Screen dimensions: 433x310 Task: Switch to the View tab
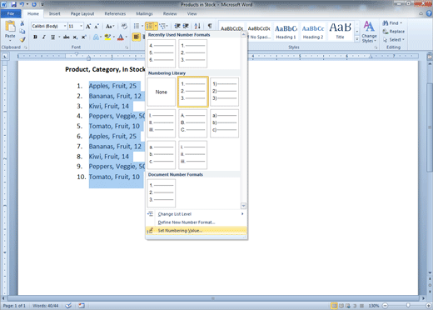click(192, 13)
